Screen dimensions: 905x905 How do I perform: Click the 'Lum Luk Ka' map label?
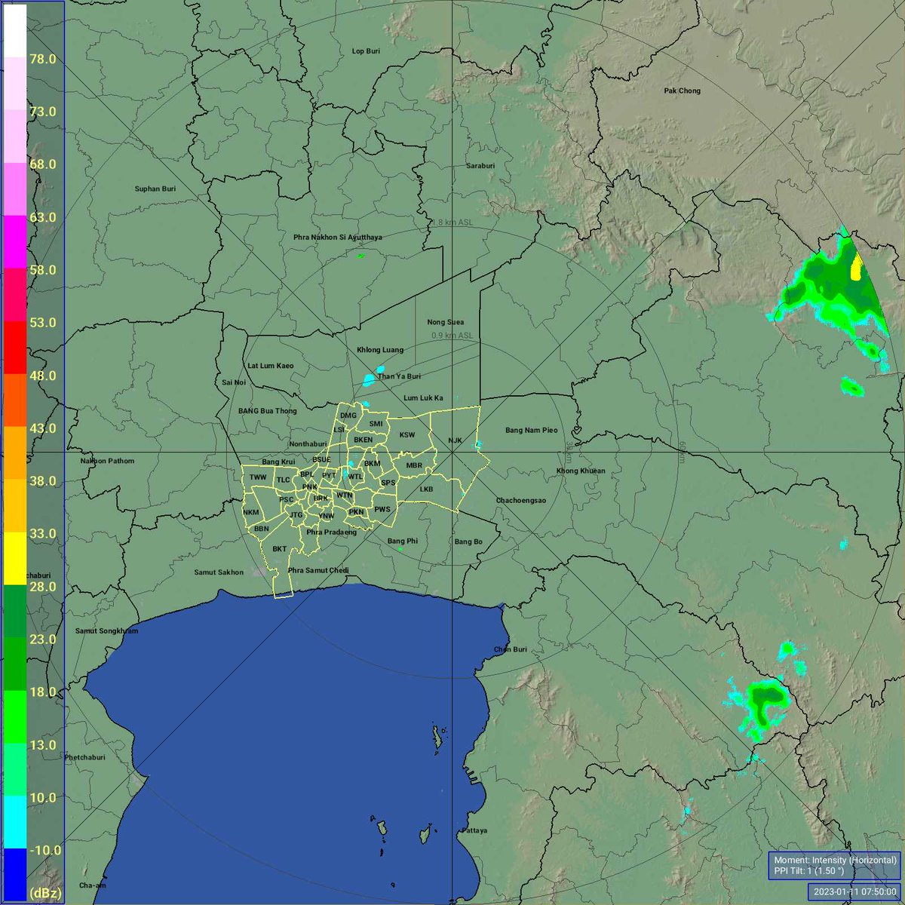coord(423,397)
